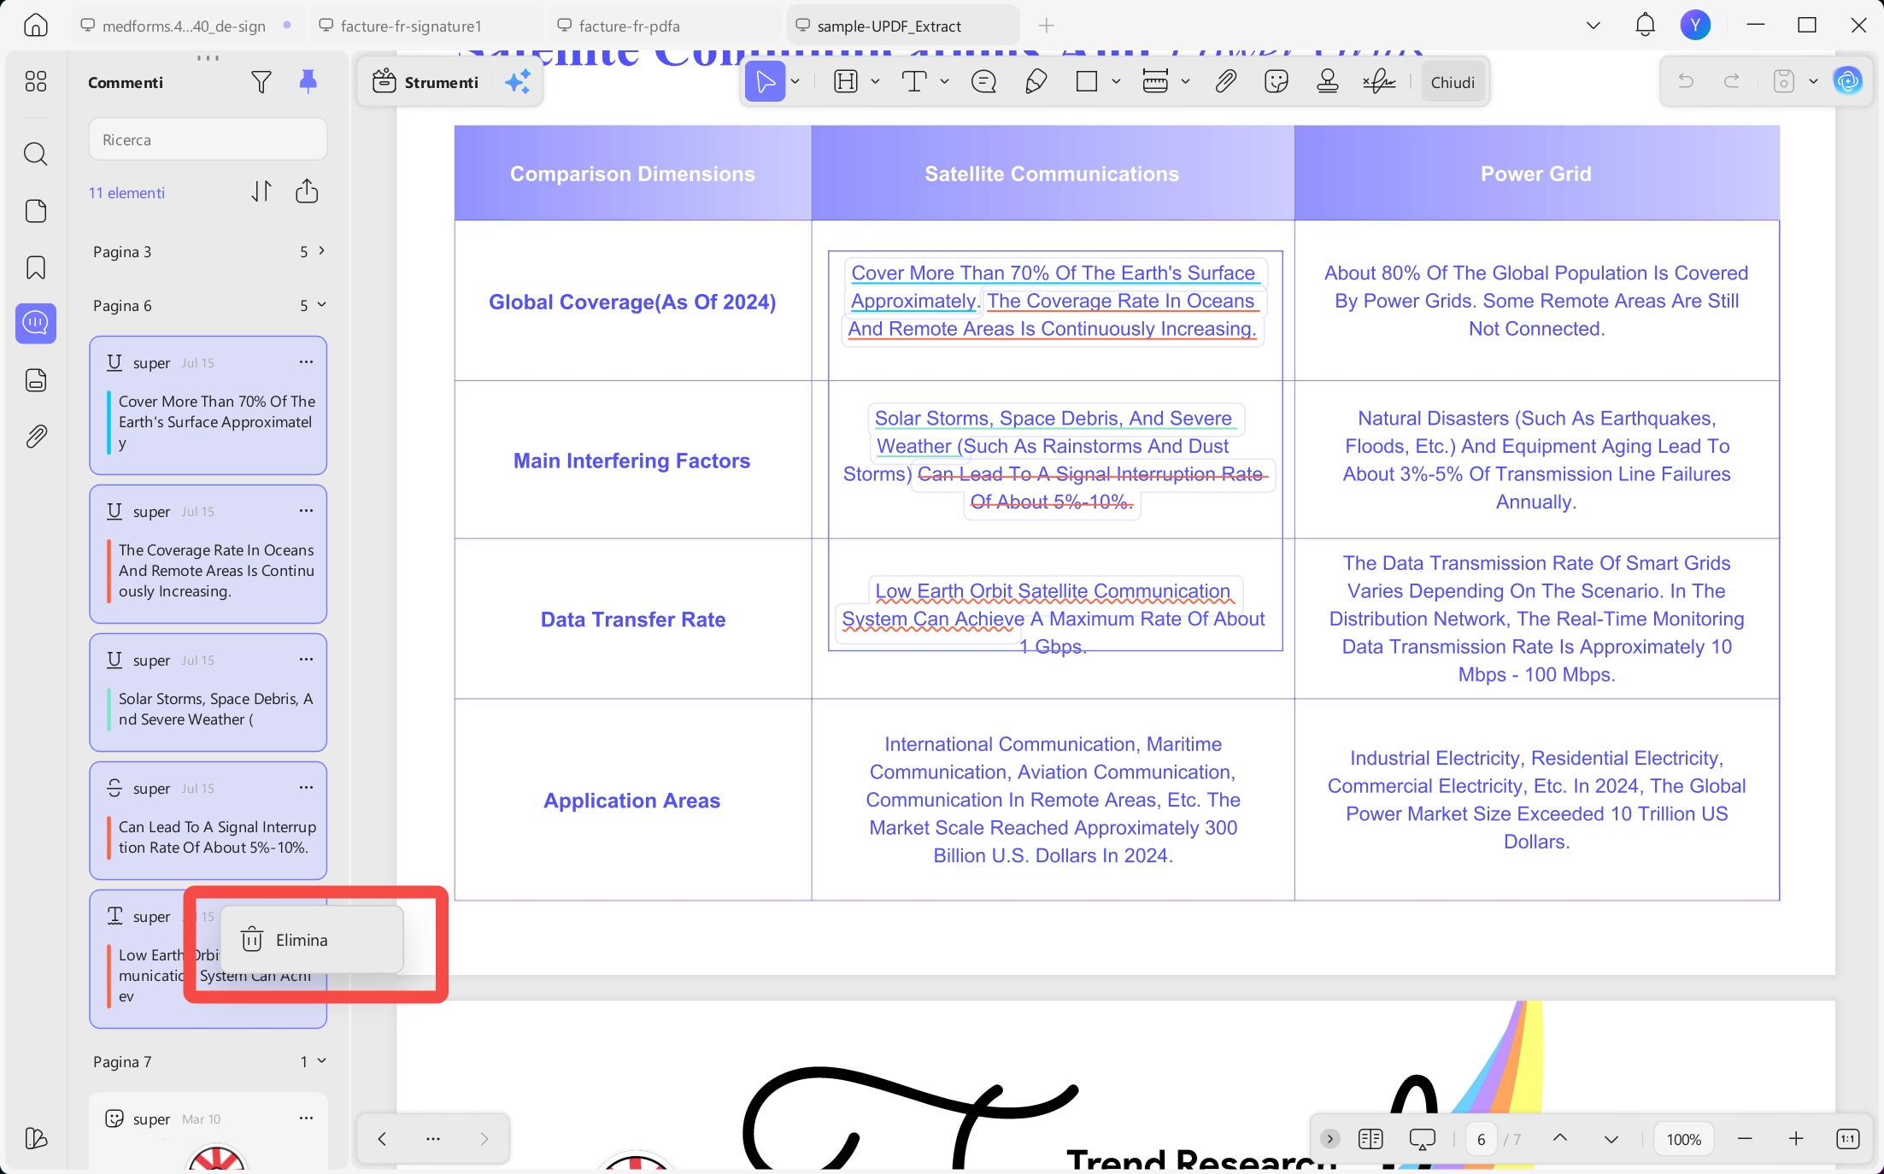Close annotation toolbar with Chiudi
The width and height of the screenshot is (1884, 1174).
(x=1453, y=82)
